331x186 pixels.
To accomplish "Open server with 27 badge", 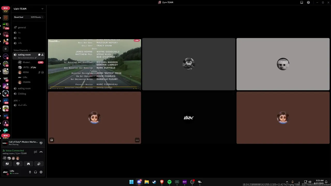I will tap(6, 79).
